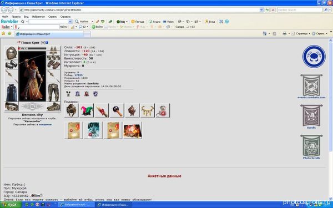333x208 pixels.
Task: Open the Photo Scrolls banner link
Action: [x=311, y=147]
